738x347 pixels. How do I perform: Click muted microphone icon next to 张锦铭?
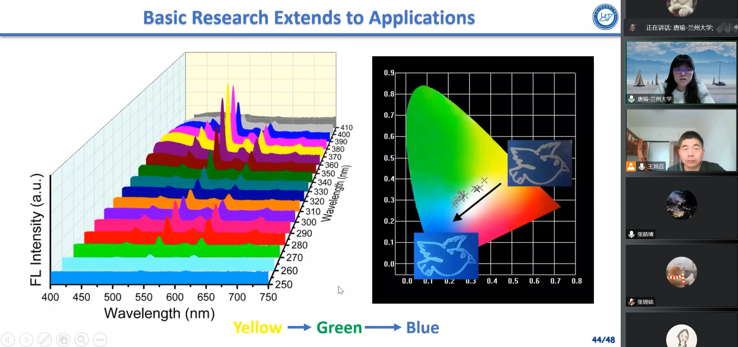(632, 302)
